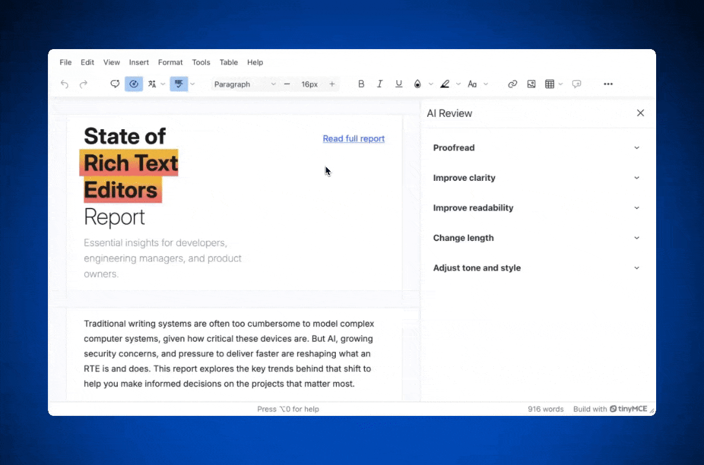Click the AI Review panel title

coord(450,113)
